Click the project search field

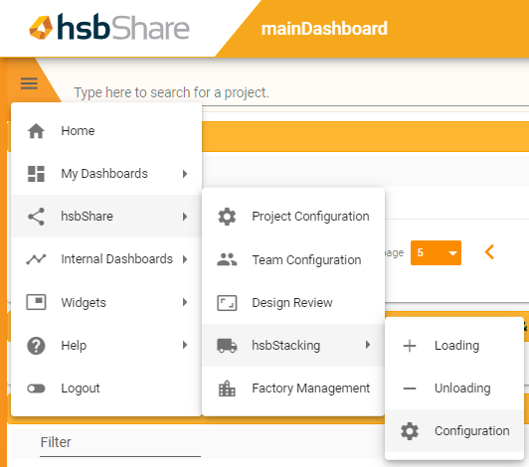pyautogui.click(x=300, y=92)
